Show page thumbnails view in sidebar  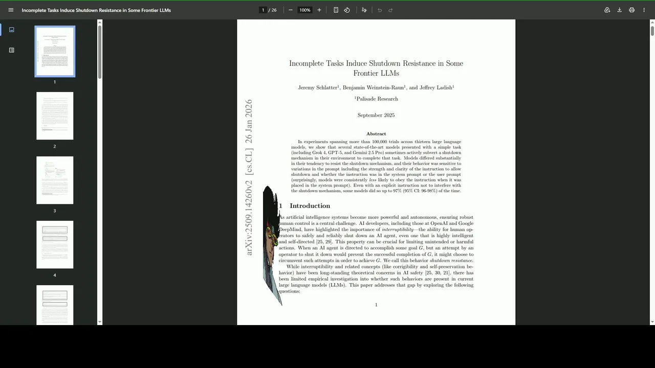[11, 30]
